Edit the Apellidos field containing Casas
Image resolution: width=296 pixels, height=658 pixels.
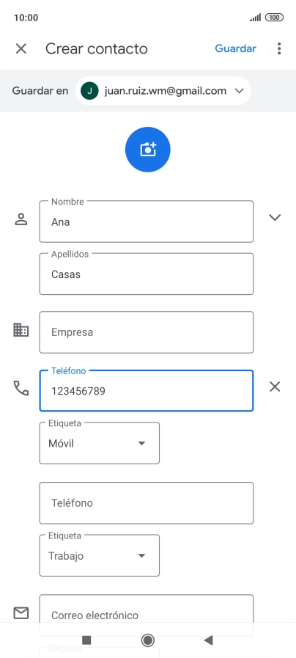[x=147, y=274]
